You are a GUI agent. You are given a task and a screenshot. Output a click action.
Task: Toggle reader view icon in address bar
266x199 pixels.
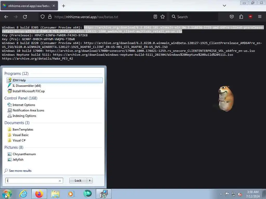155,17
